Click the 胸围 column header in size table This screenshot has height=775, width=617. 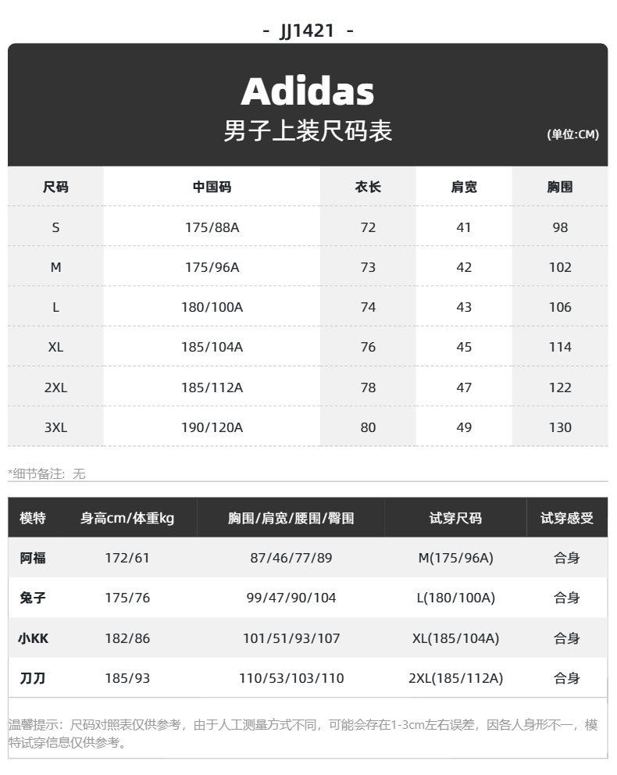pos(560,187)
